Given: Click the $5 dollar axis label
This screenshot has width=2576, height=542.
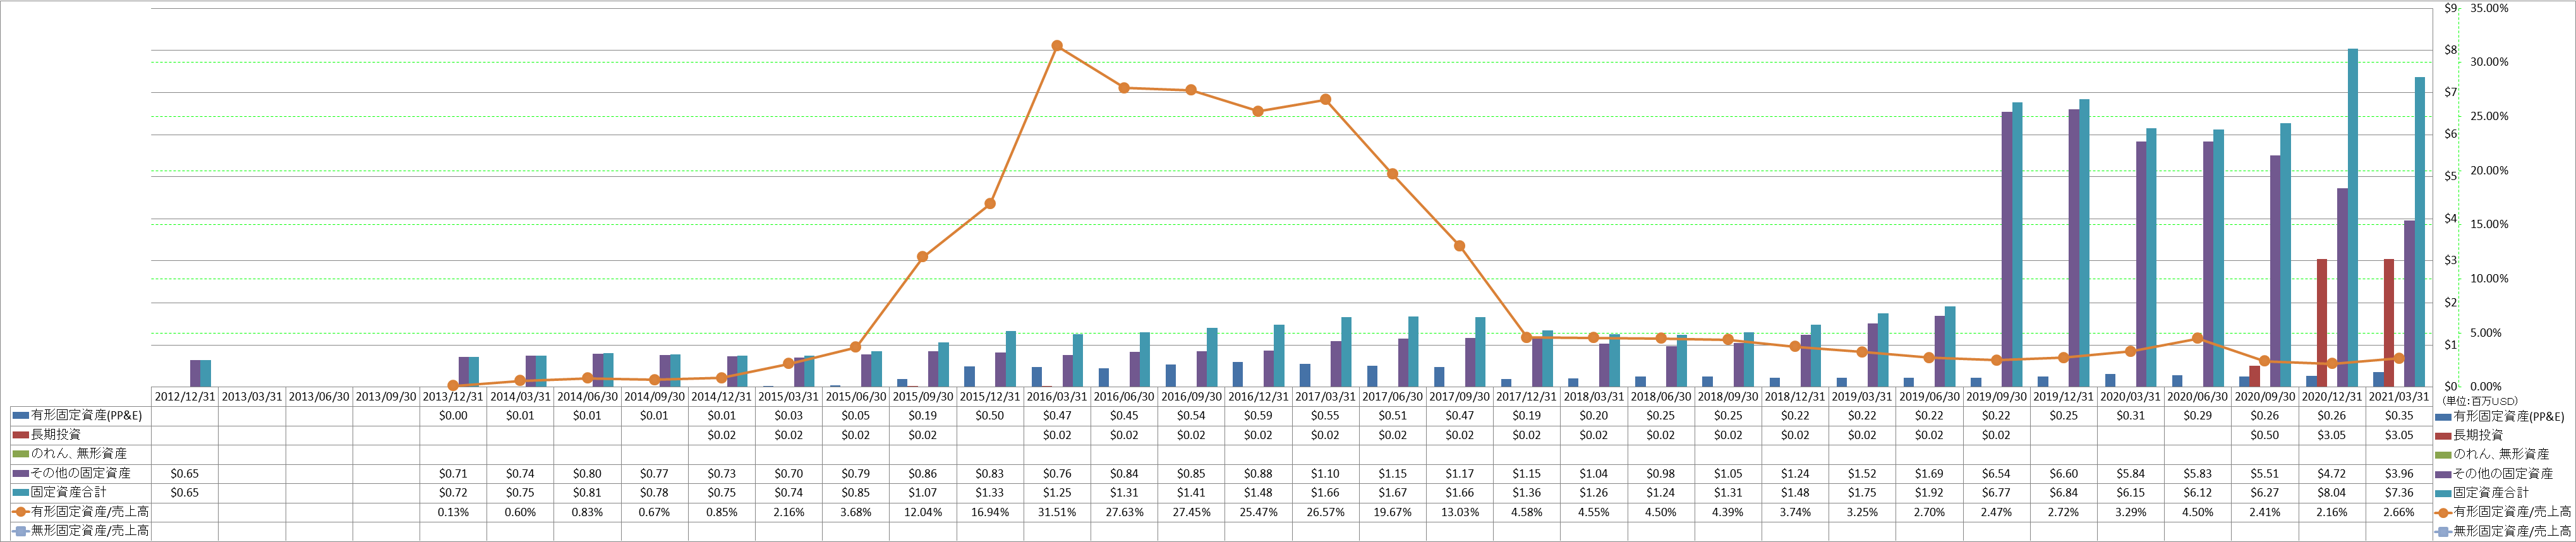Looking at the screenshot, I should click(x=2450, y=176).
